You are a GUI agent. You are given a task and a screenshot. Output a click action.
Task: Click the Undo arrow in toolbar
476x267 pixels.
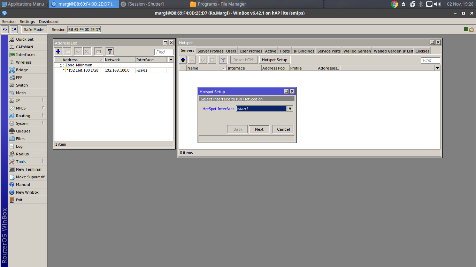pyautogui.click(x=5, y=30)
